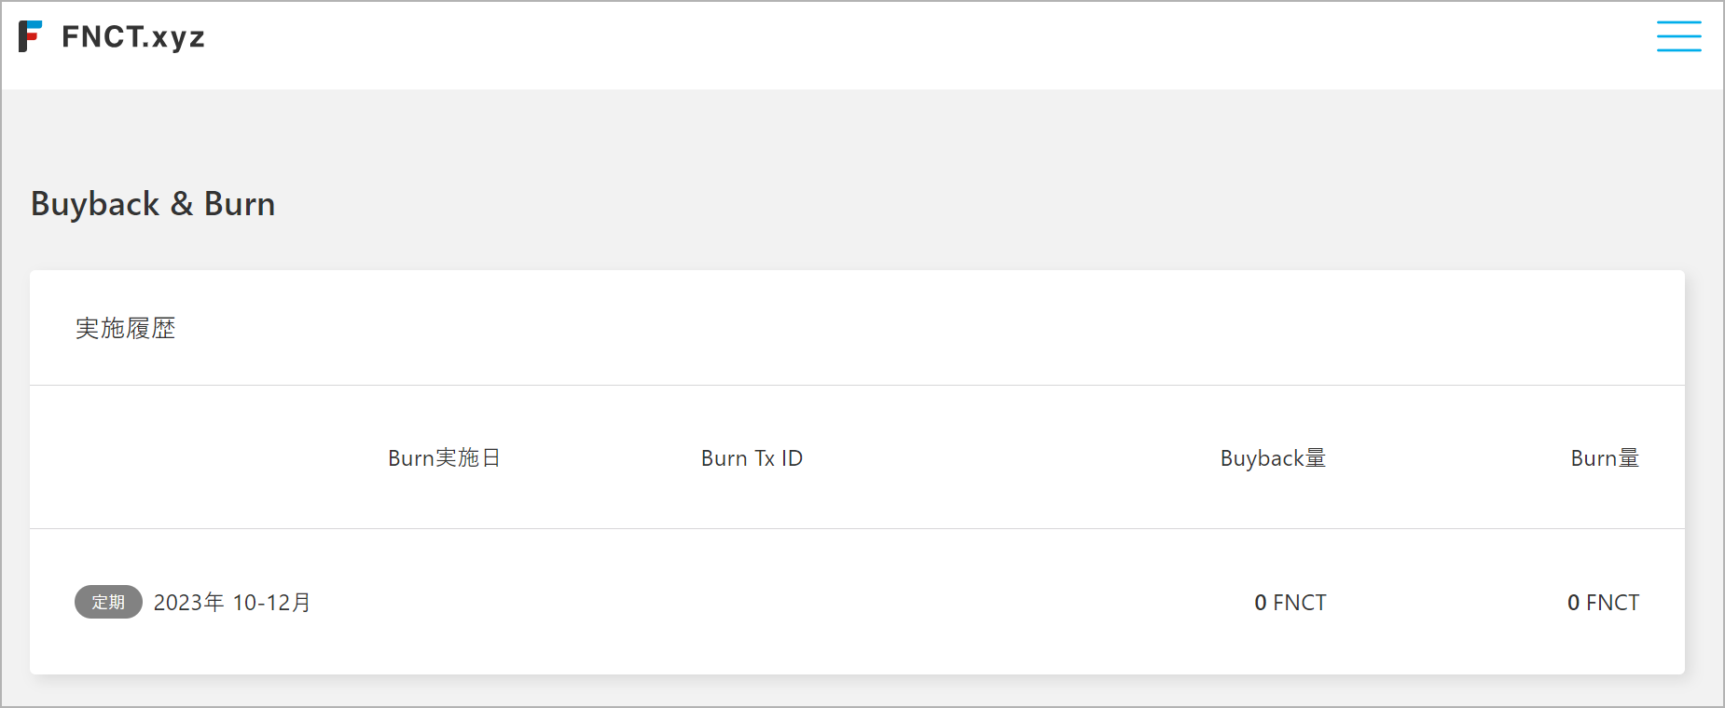Select the 実施履歴 section title

coord(125,328)
